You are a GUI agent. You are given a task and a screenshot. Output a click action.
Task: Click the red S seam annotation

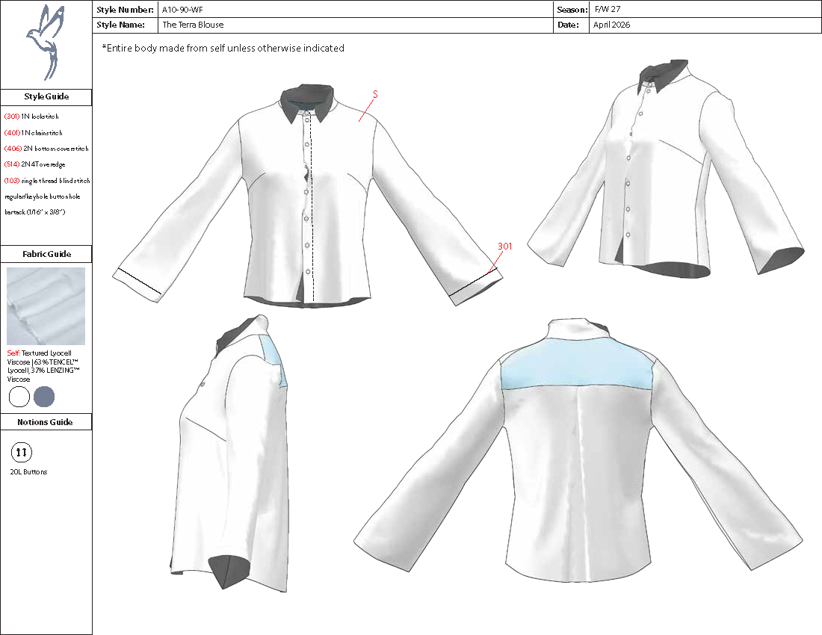pos(374,94)
